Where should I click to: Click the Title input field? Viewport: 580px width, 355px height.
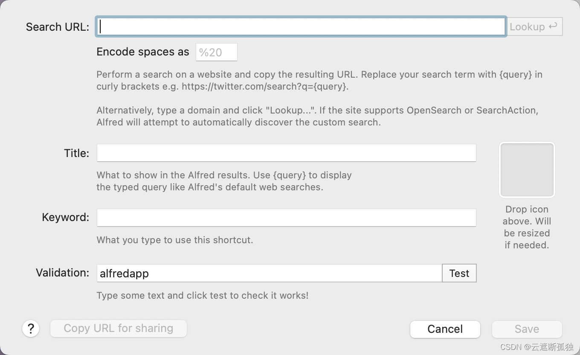pyautogui.click(x=286, y=153)
